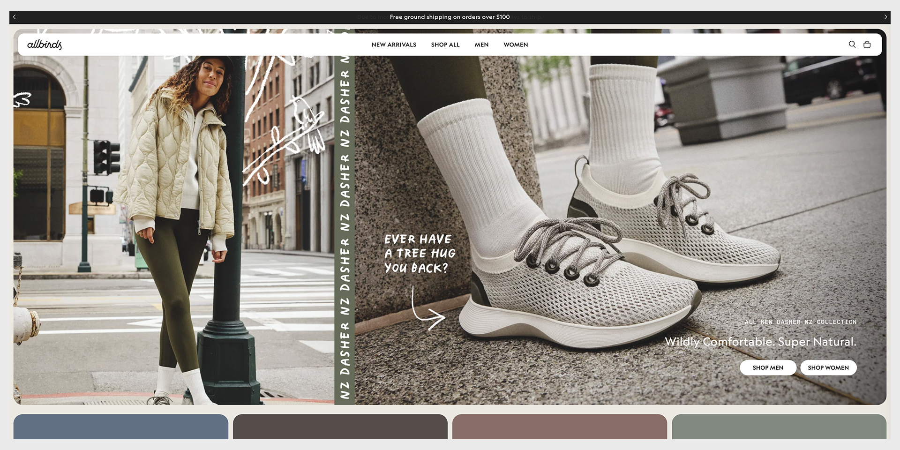This screenshot has width=900, height=450.
Task: Click the Shop Men button
Action: coord(768,367)
